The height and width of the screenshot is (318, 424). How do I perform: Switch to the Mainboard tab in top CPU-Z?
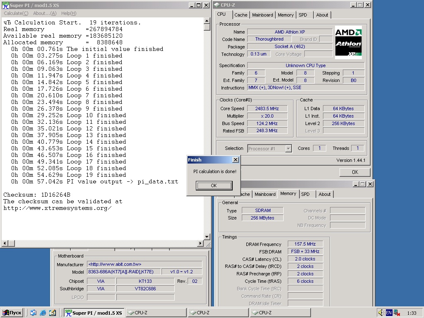[263, 15]
